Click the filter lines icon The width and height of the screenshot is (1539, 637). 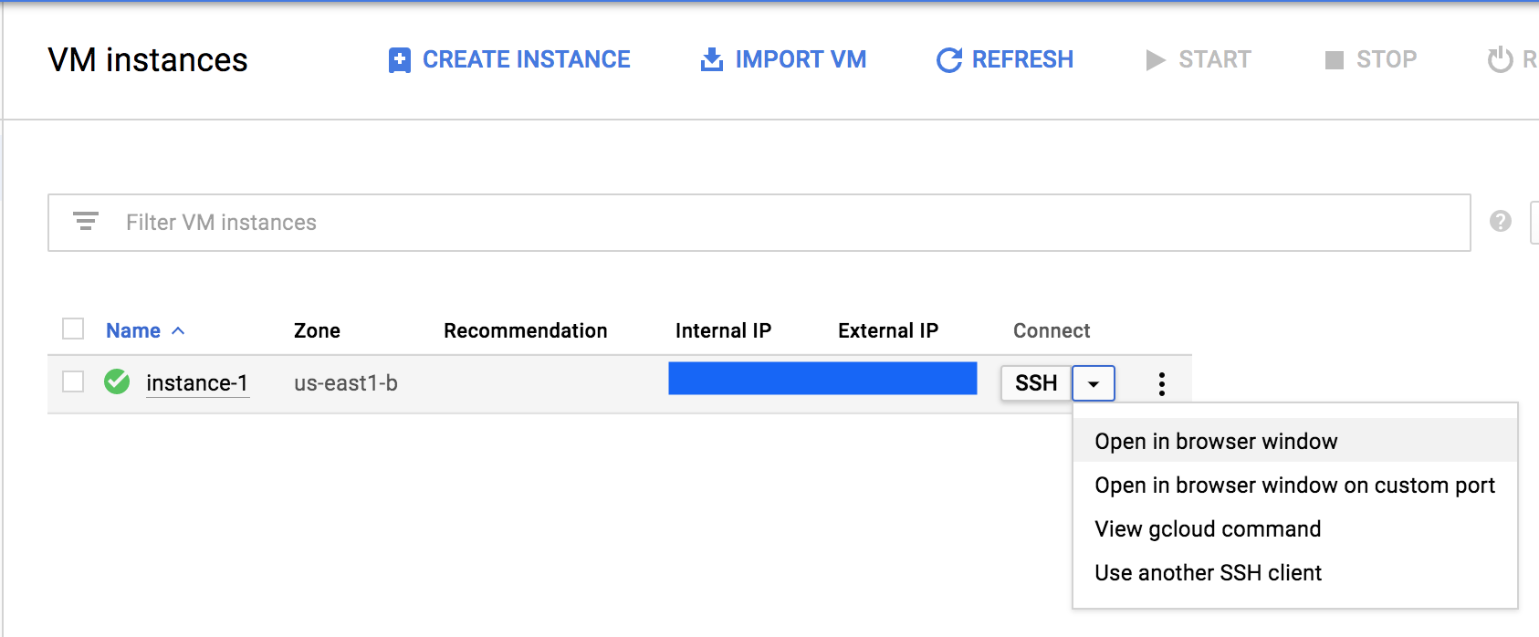tap(86, 222)
